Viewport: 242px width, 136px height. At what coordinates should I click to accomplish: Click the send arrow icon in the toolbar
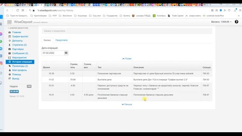225,10
